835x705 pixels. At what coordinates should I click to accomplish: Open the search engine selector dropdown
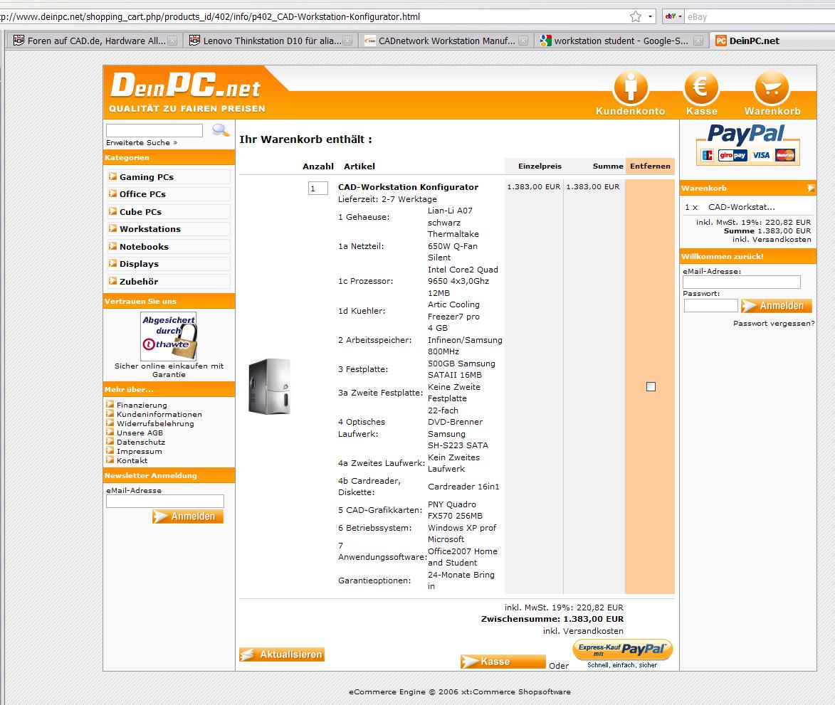tap(680, 16)
